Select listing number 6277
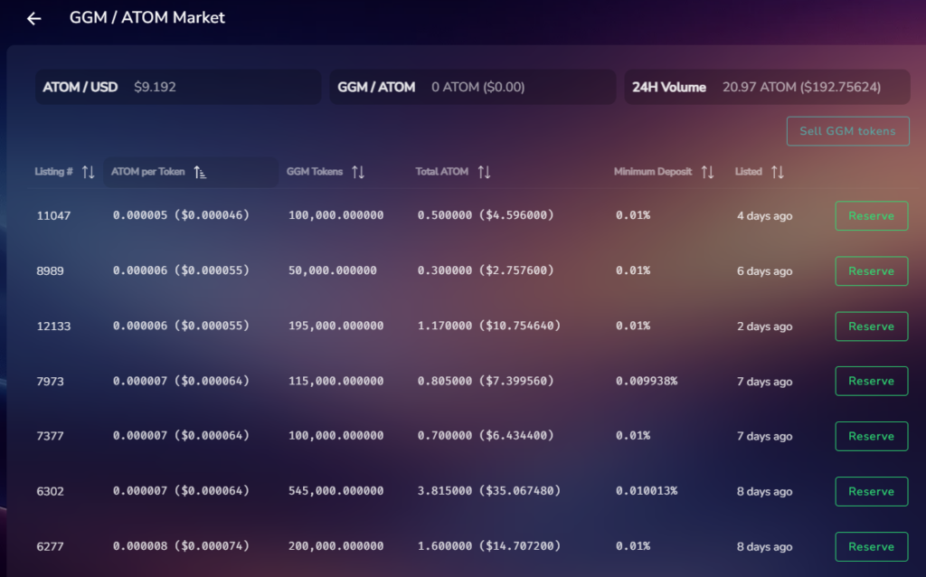This screenshot has width=926, height=577. 51,546
